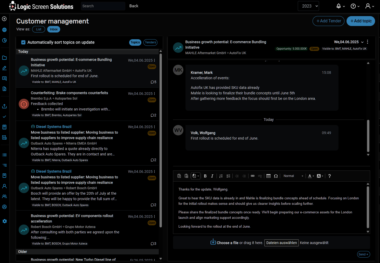The image size is (380, 263).
Task: Focus the Search field
Action: click(x=103, y=6)
